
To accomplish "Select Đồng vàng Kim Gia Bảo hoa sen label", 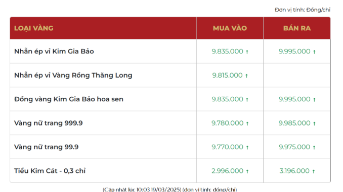I will pos(69,99).
